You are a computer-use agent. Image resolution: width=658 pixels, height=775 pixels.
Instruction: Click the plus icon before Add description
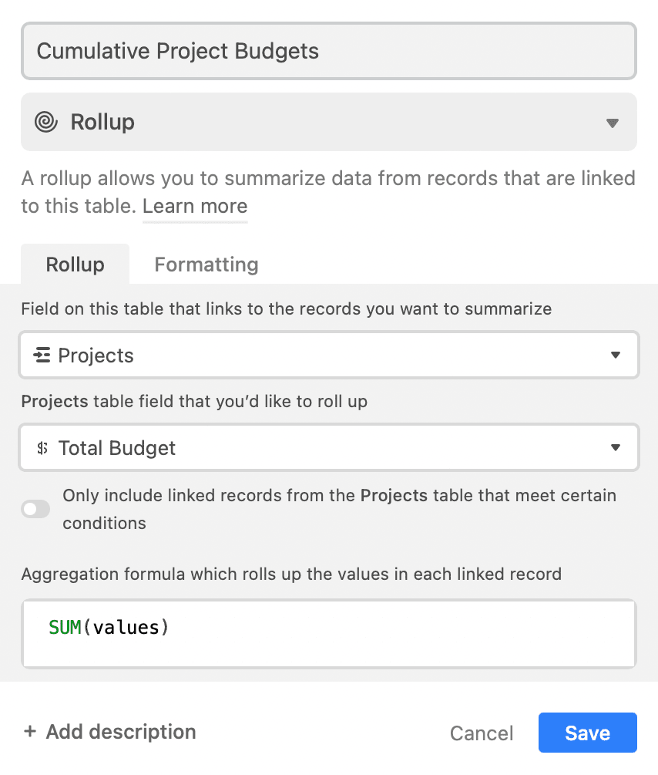pos(29,732)
